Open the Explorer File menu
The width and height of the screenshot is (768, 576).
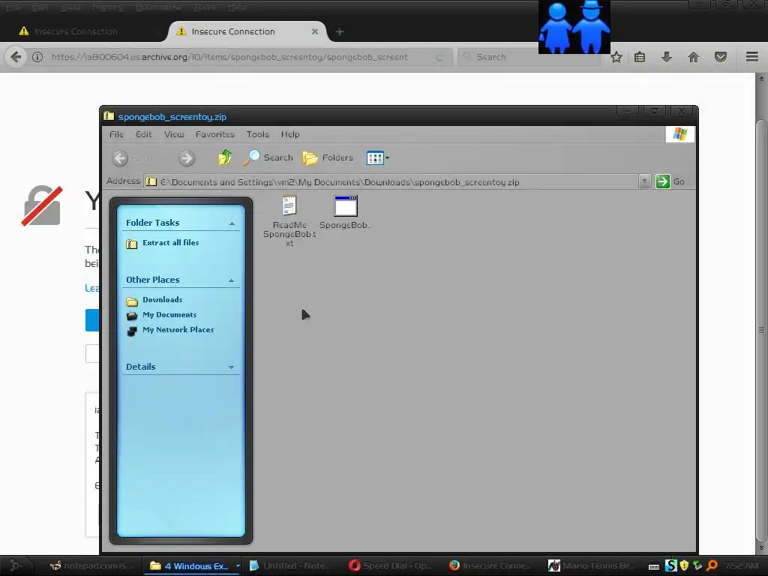click(x=116, y=134)
